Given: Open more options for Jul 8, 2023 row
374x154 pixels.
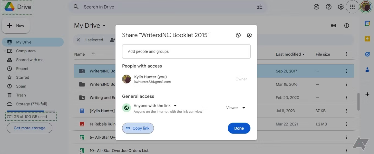Looking at the screenshot, I should pos(347,111).
